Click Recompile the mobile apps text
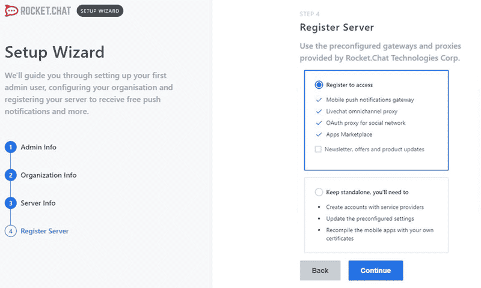Image resolution: width=481 pixels, height=288 pixels. [380, 234]
